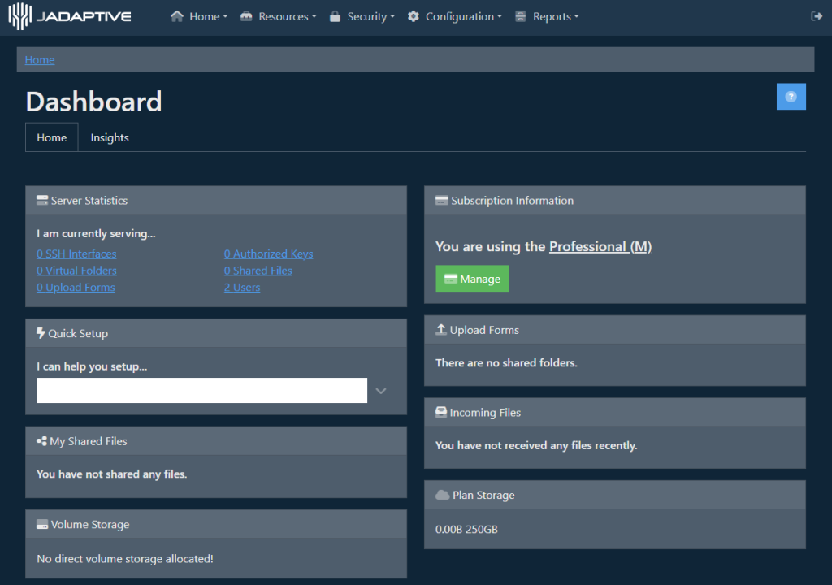
Task: Click the Quick Setup lightning icon
Action: point(39,332)
